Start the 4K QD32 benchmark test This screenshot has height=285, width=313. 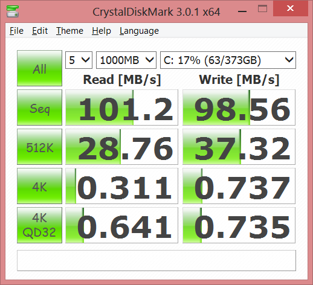click(x=39, y=225)
